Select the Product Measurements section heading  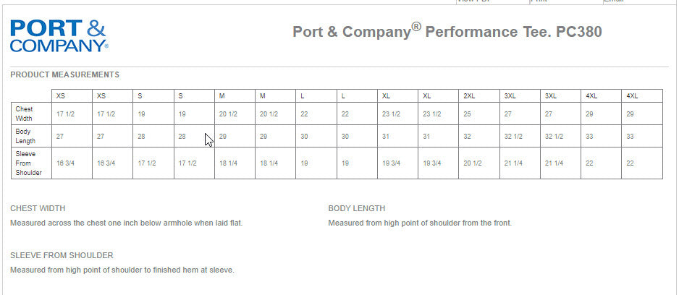point(65,74)
